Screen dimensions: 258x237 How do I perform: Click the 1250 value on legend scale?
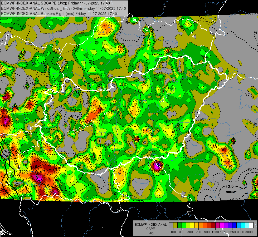click(x=215, y=232)
